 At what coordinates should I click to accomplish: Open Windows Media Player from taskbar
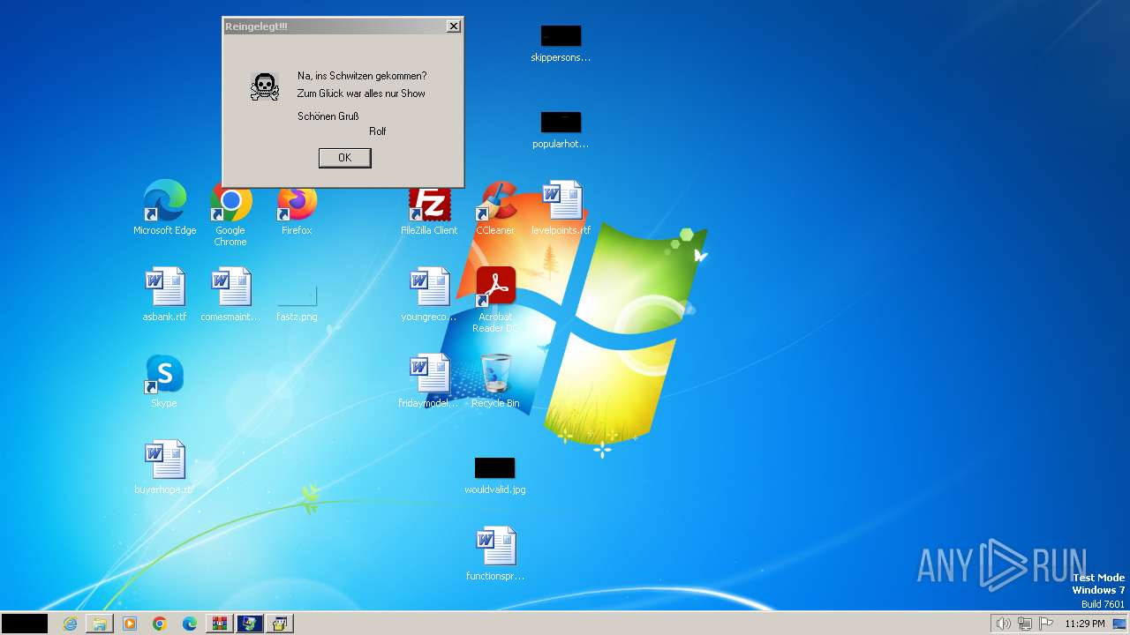pyautogui.click(x=130, y=624)
